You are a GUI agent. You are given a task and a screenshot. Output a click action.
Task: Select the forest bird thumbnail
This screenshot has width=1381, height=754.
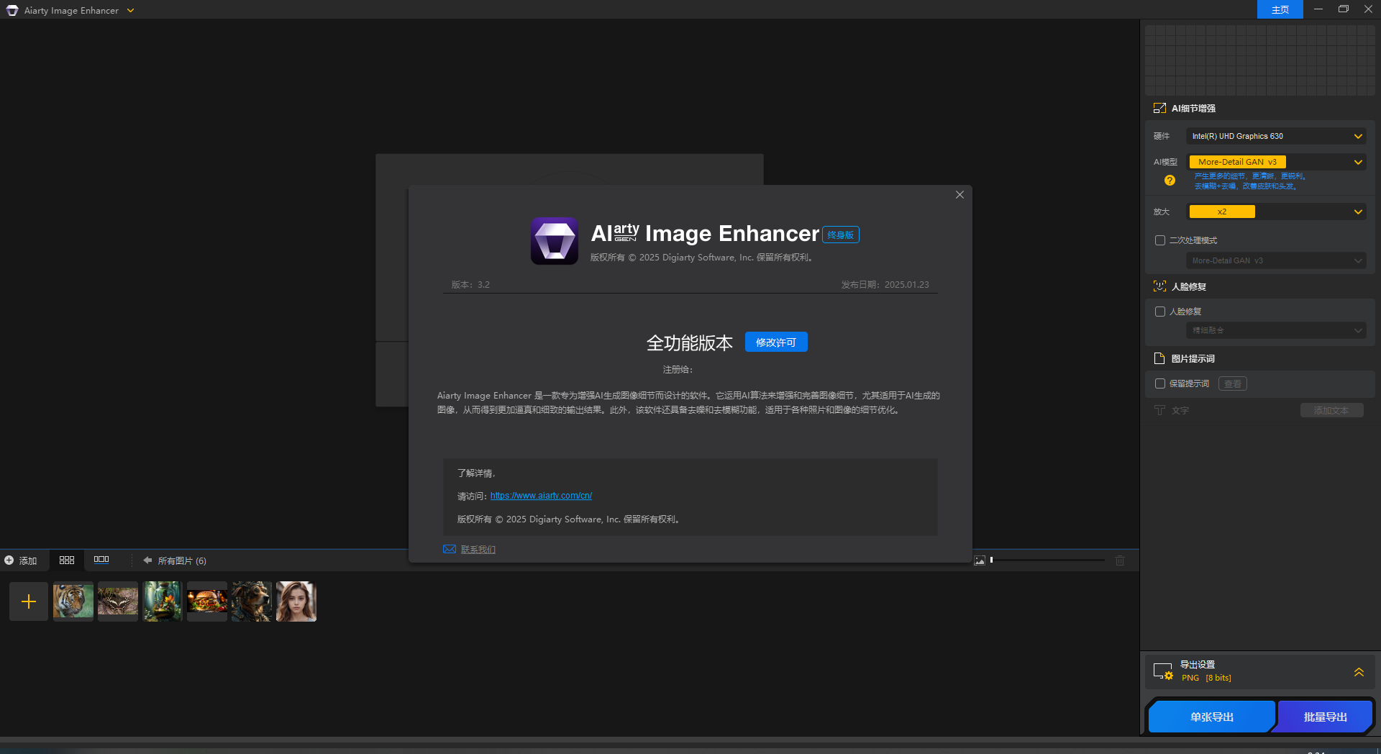point(163,601)
